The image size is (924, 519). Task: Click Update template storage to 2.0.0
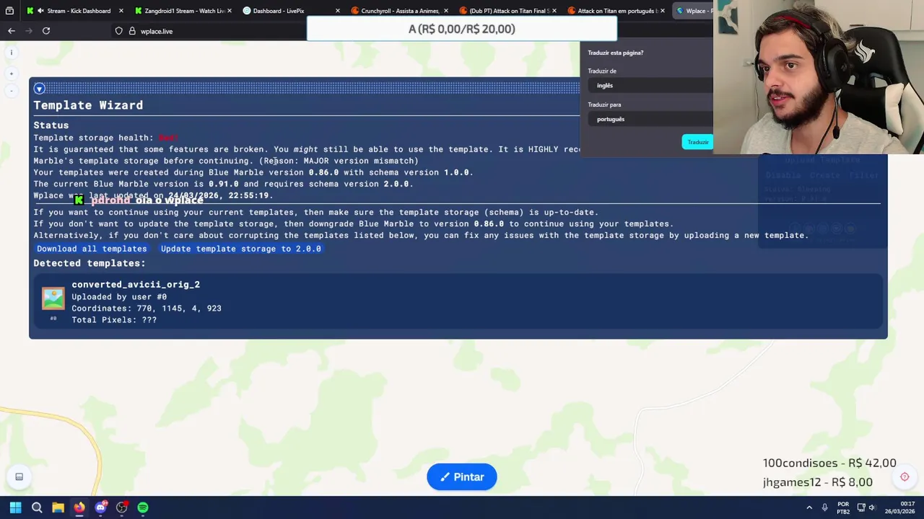(x=241, y=249)
